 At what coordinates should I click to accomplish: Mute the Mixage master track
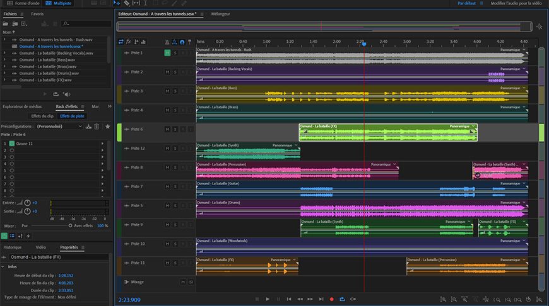tap(183, 282)
